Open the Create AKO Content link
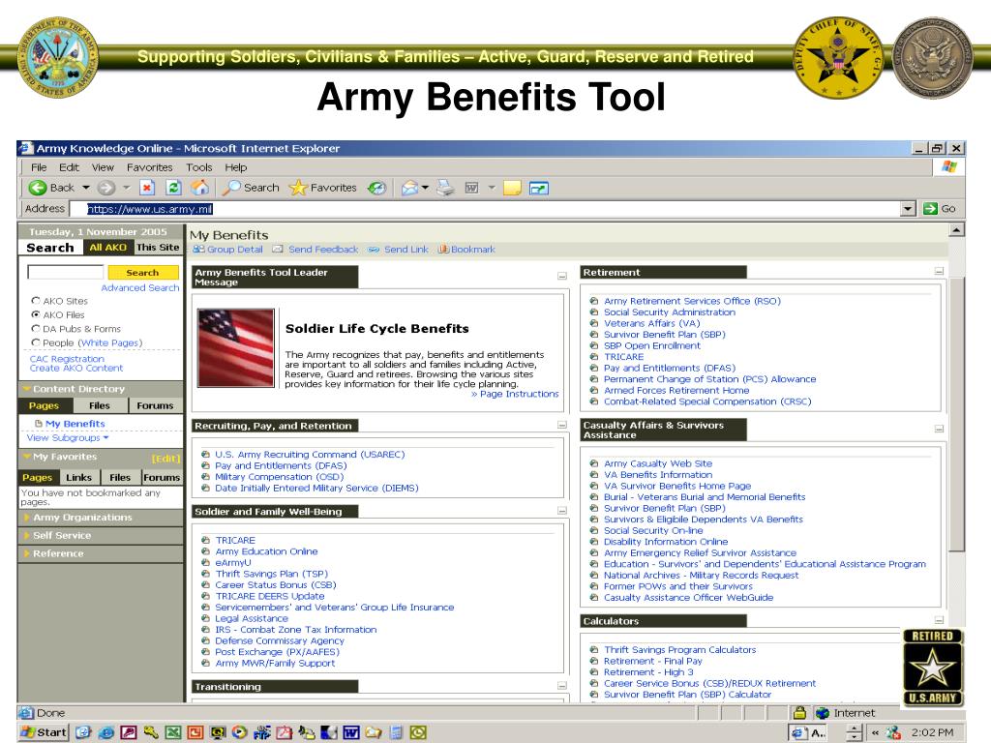Viewport: 991px width, 743px height. [x=76, y=368]
